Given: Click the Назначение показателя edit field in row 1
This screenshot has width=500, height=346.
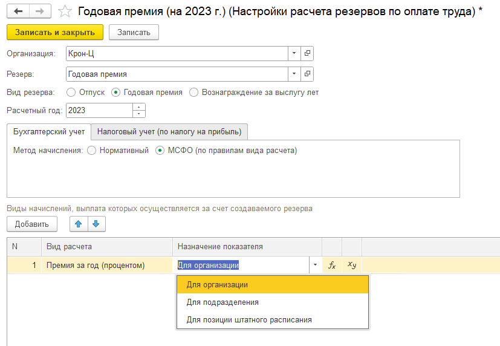Looking at the screenshot, I should click(x=241, y=265).
